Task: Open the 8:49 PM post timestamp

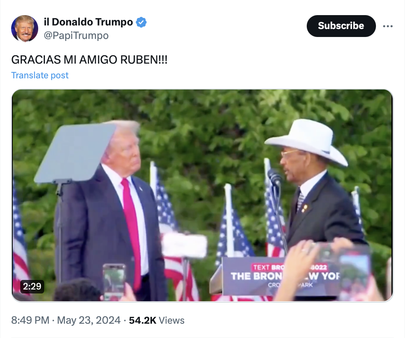Action: point(30,320)
